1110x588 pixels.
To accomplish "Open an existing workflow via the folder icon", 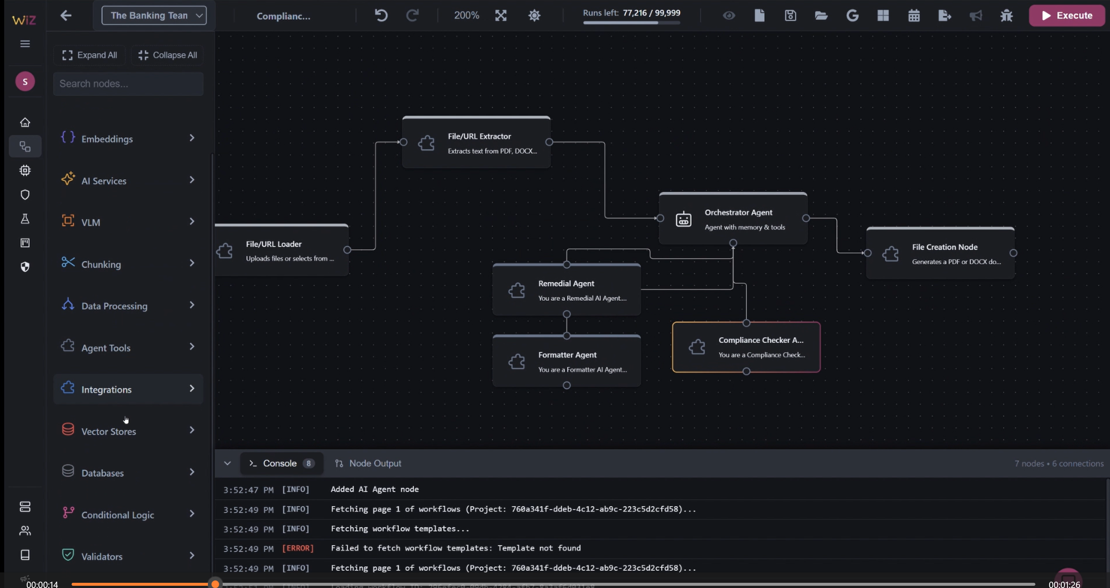I will click(821, 16).
